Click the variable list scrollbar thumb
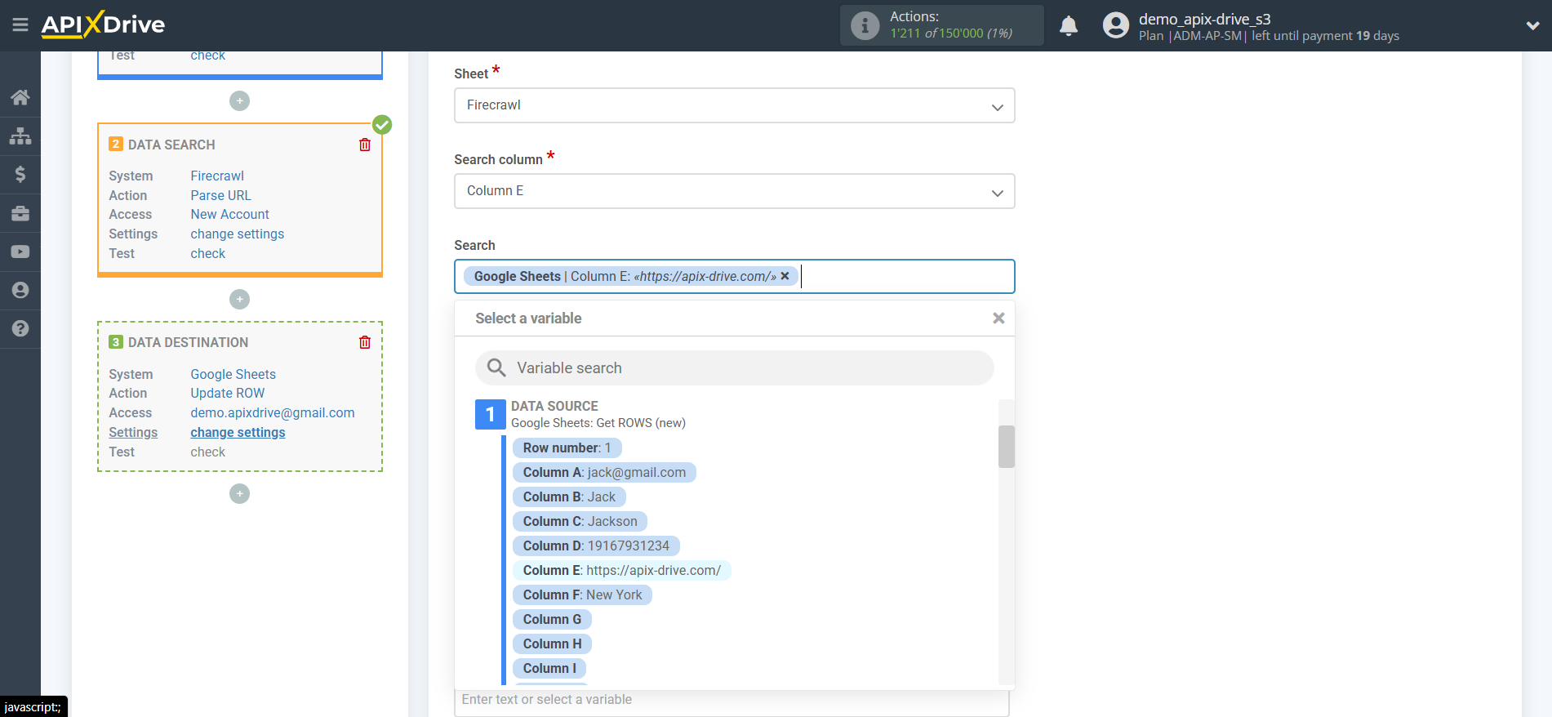This screenshot has width=1552, height=717. click(1006, 447)
